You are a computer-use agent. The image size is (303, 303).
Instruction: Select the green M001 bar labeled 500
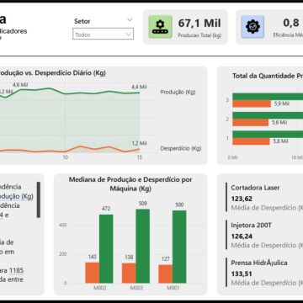pos(179,247)
